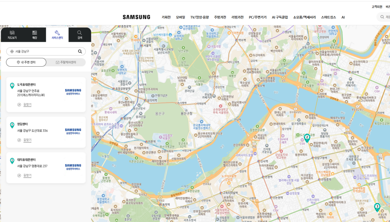Click the Samsung service logo on the 대치휴대폰센터 card
The height and width of the screenshot is (222, 390).
(x=73, y=167)
